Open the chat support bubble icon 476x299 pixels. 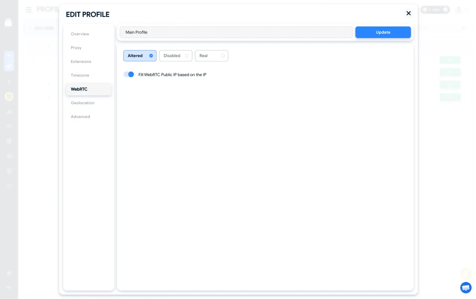tap(466, 287)
